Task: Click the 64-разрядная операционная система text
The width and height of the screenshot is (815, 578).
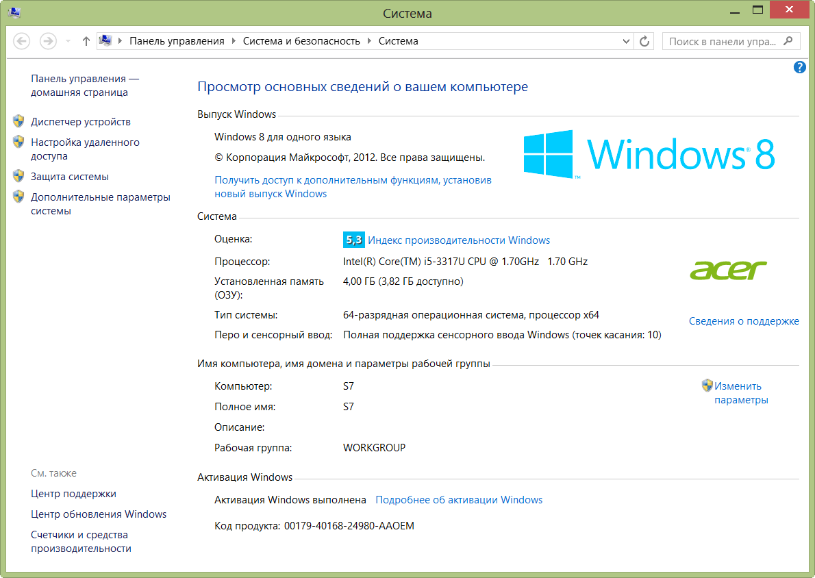Action: (471, 315)
